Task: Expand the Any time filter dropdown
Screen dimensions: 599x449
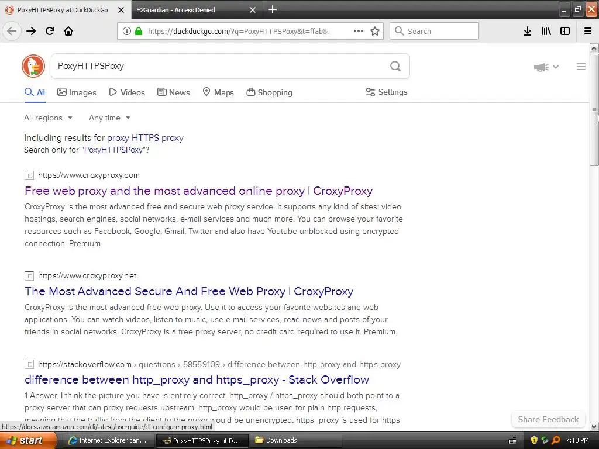Action: [x=109, y=118]
